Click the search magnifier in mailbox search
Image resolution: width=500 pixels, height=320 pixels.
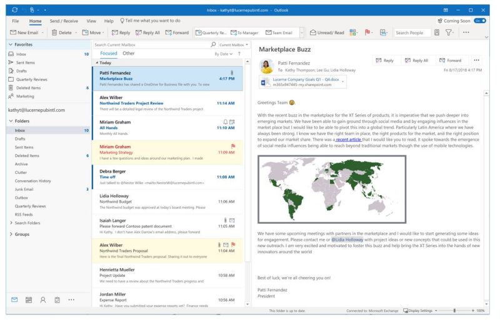click(213, 45)
